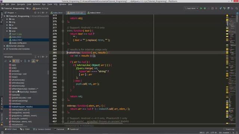Open the REST Client tool window
The image size is (239, 134).
pos(11,129)
